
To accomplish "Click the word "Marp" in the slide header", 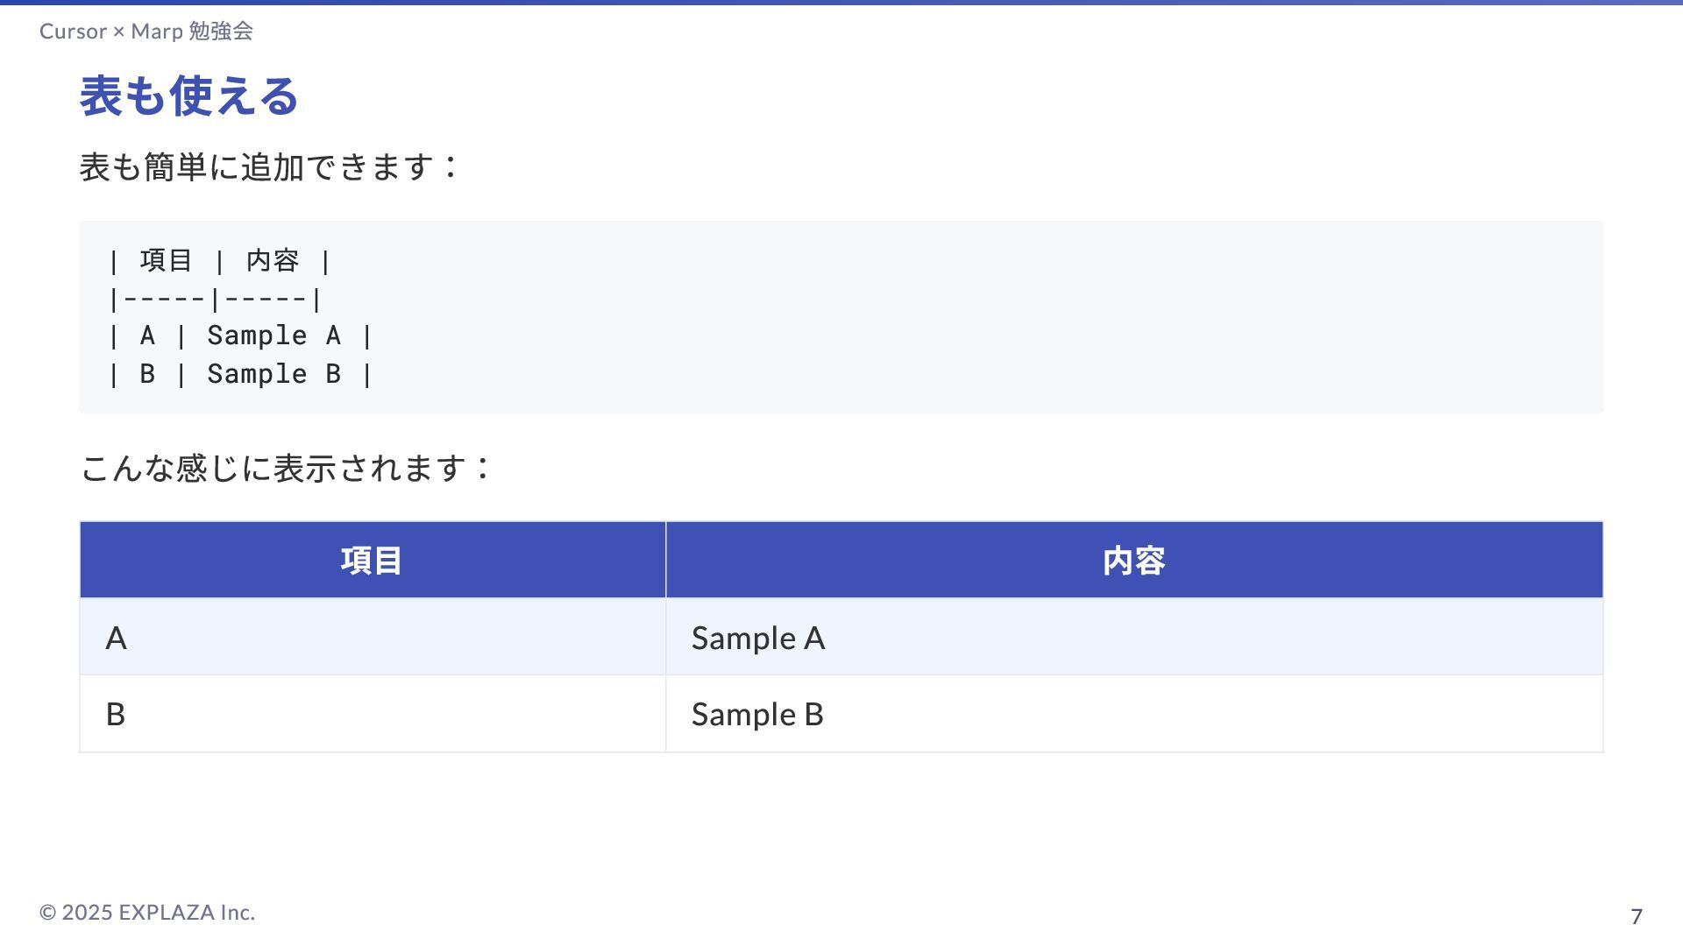I will [157, 32].
